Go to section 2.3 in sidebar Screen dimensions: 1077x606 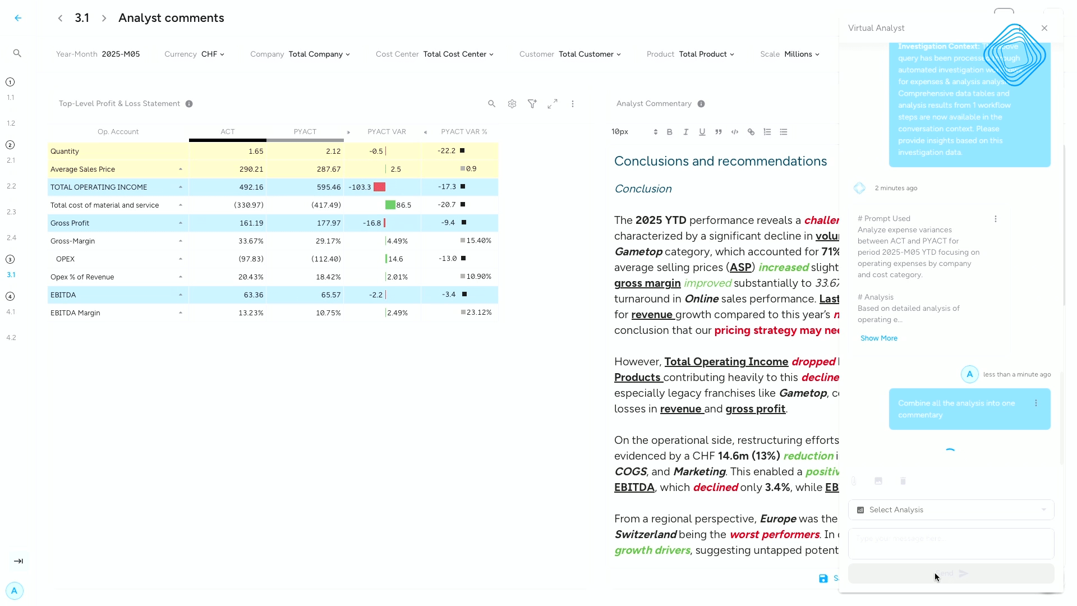(11, 212)
